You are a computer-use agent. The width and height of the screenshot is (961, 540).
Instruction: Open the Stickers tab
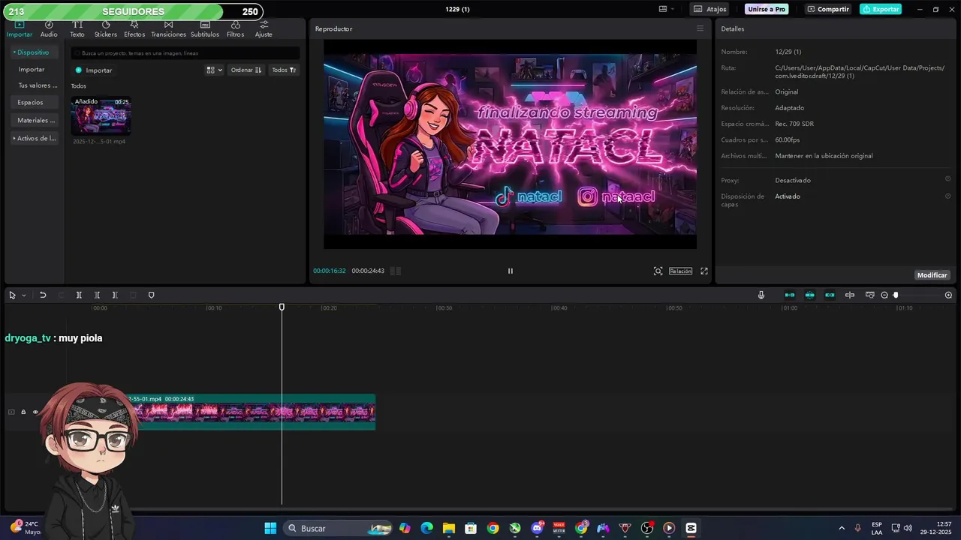click(x=105, y=29)
